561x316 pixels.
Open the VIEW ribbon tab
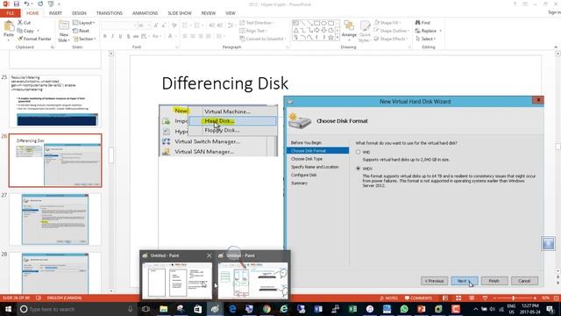pos(230,13)
